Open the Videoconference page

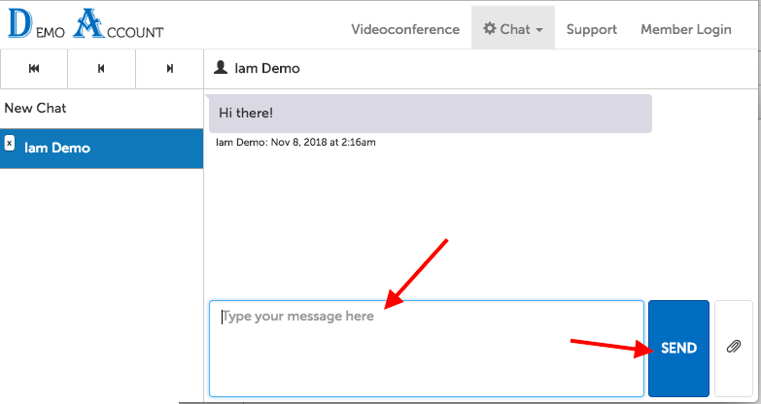tap(404, 29)
